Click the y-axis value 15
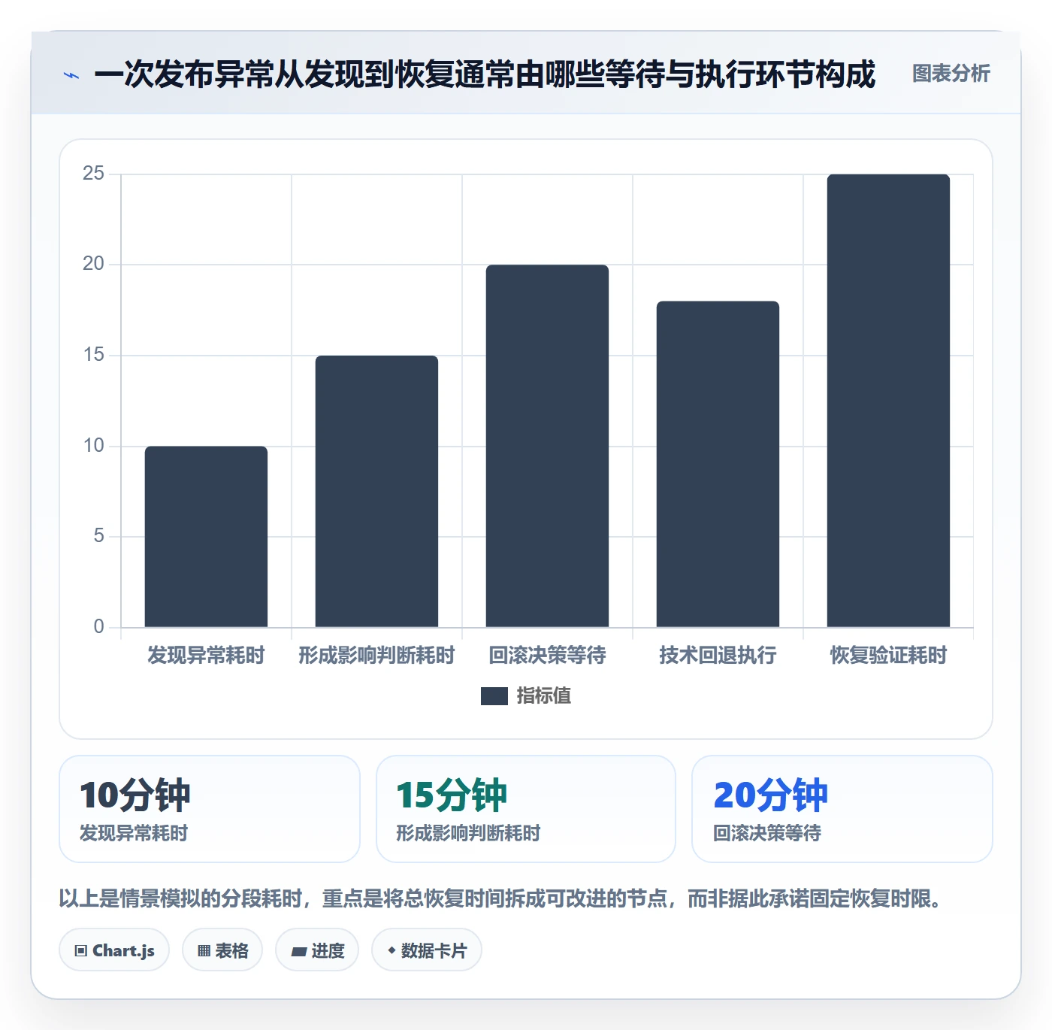Viewport: 1052px width, 1030px height. [93, 355]
